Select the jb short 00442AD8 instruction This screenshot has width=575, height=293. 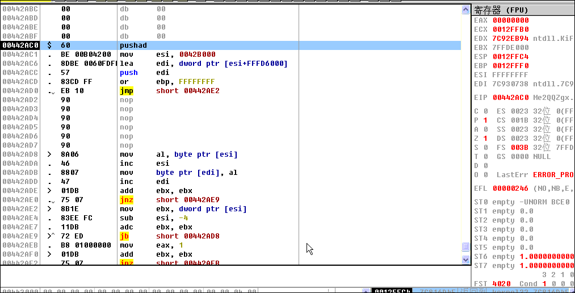point(169,236)
